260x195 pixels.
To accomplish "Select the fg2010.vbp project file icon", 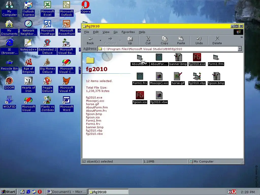I will 197,76.
